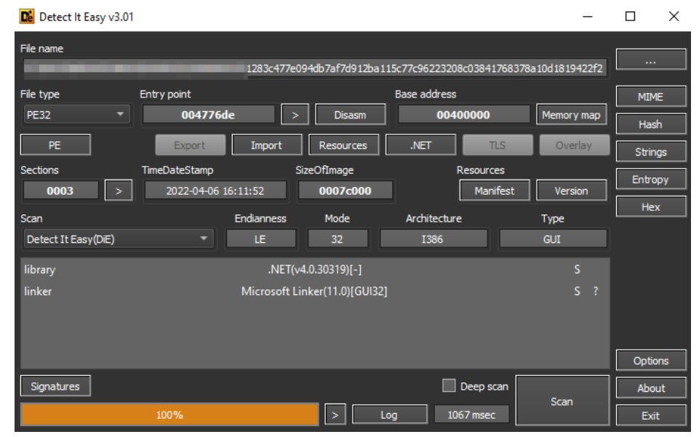Click the arrow button next to Sections count
Viewport: 699px width, 437px height.
click(x=119, y=191)
